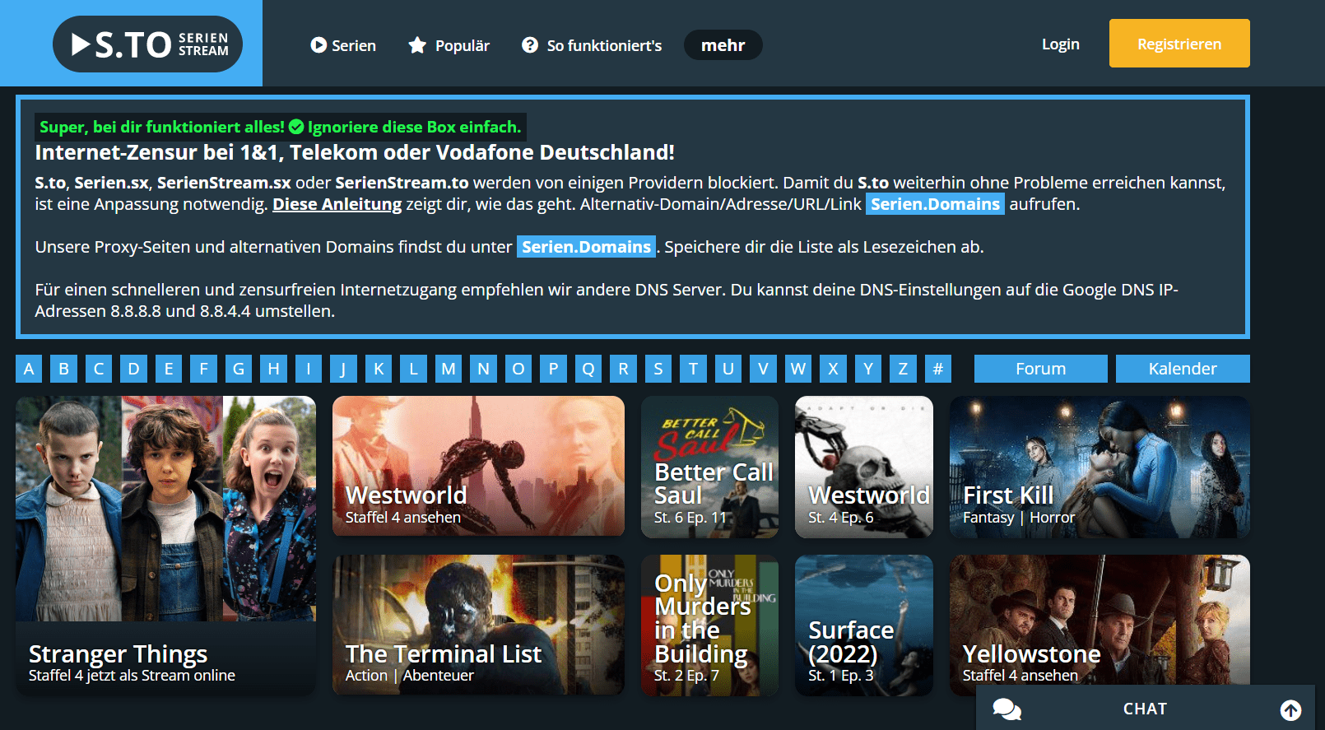
Task: Open the CHAT panel label
Action: 1145,709
